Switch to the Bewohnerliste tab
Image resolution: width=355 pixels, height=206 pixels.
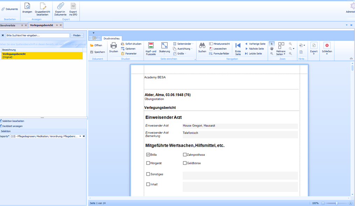coord(8,25)
